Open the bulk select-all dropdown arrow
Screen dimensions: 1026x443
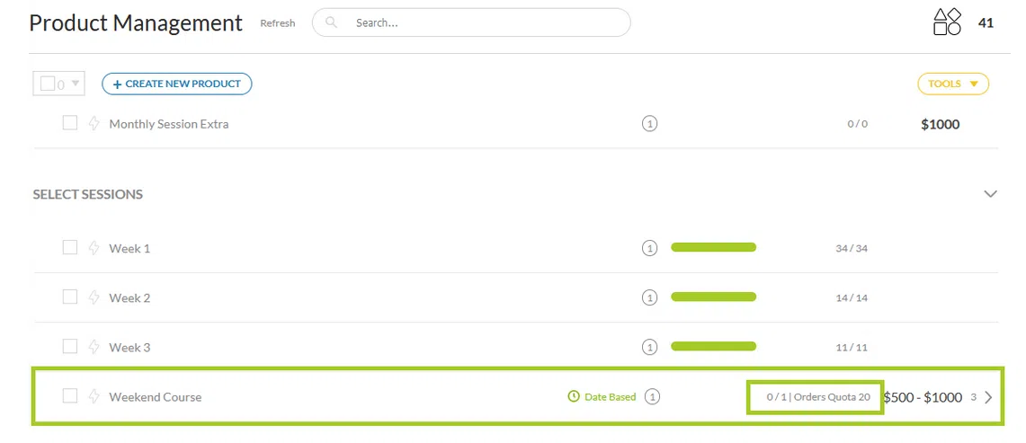[x=76, y=84]
